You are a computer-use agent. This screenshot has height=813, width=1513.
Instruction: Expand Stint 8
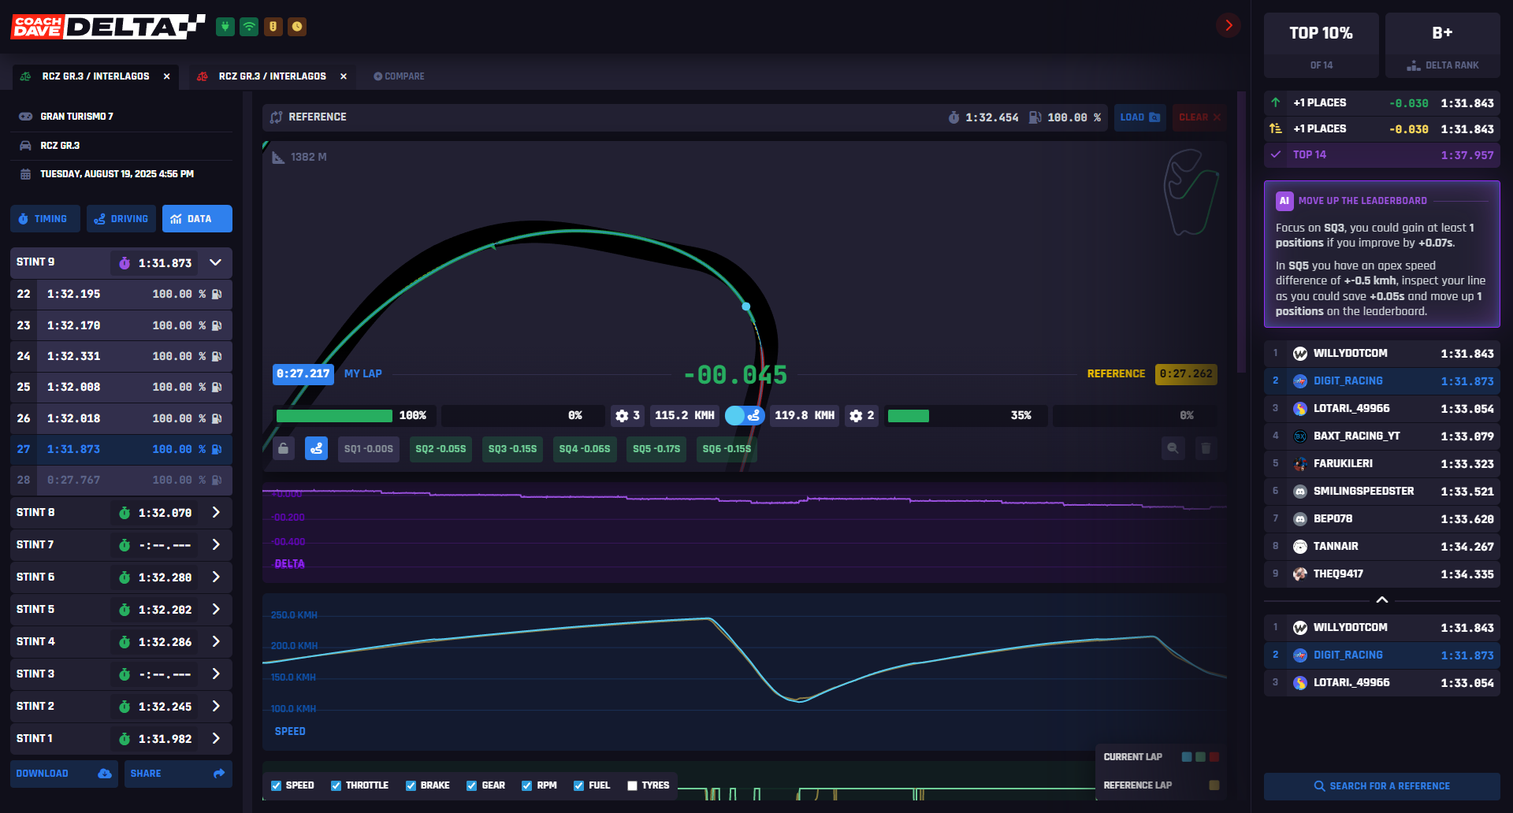[x=216, y=512]
